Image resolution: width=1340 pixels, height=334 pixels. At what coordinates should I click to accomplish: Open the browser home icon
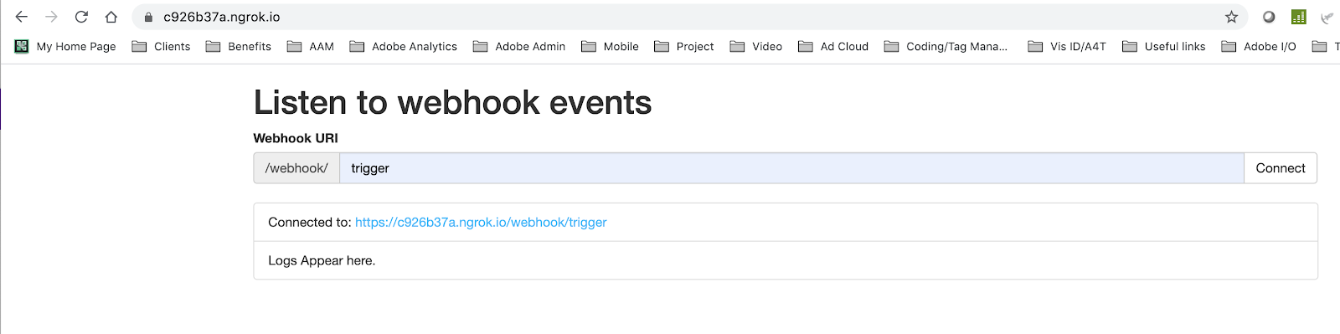(x=111, y=17)
